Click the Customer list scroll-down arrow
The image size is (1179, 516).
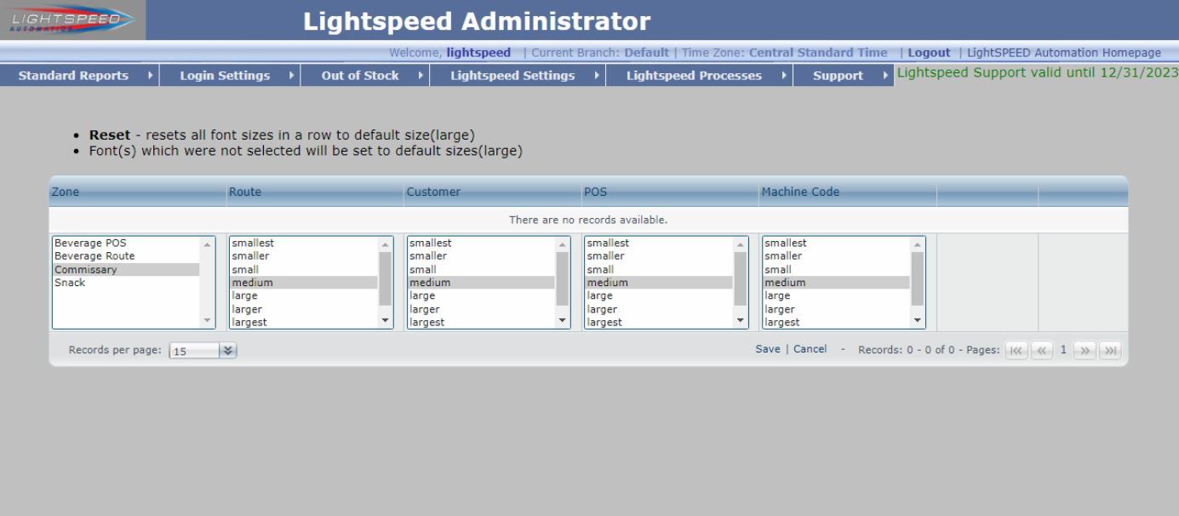point(563,322)
